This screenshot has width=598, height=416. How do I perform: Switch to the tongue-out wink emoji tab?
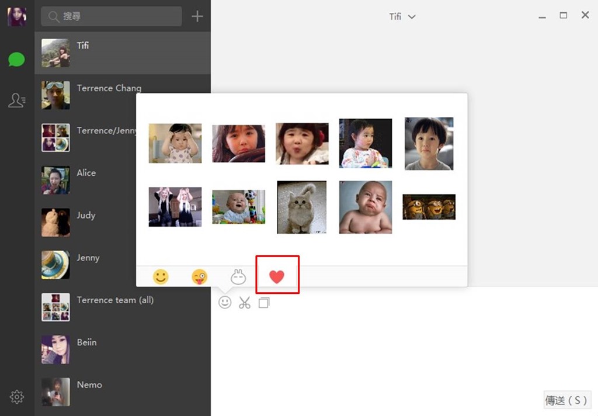(x=200, y=277)
